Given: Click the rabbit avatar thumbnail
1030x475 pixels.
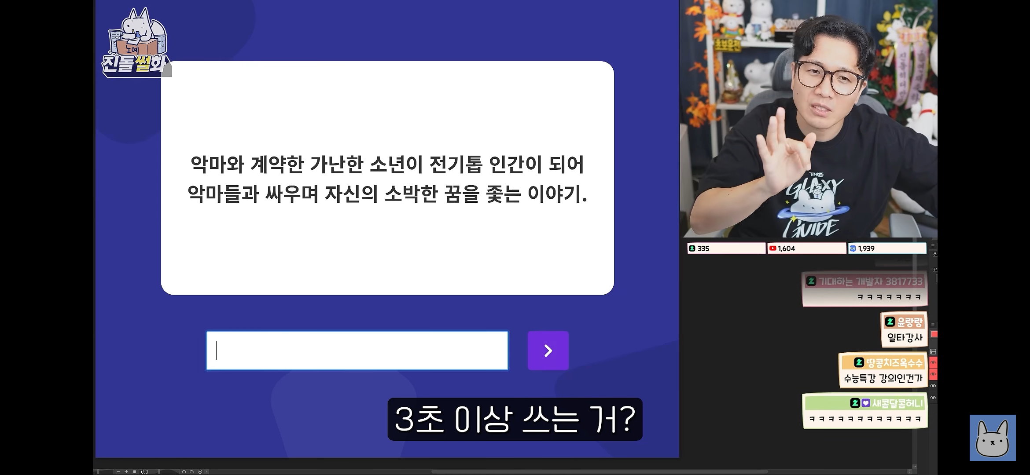Looking at the screenshot, I should pos(993,438).
